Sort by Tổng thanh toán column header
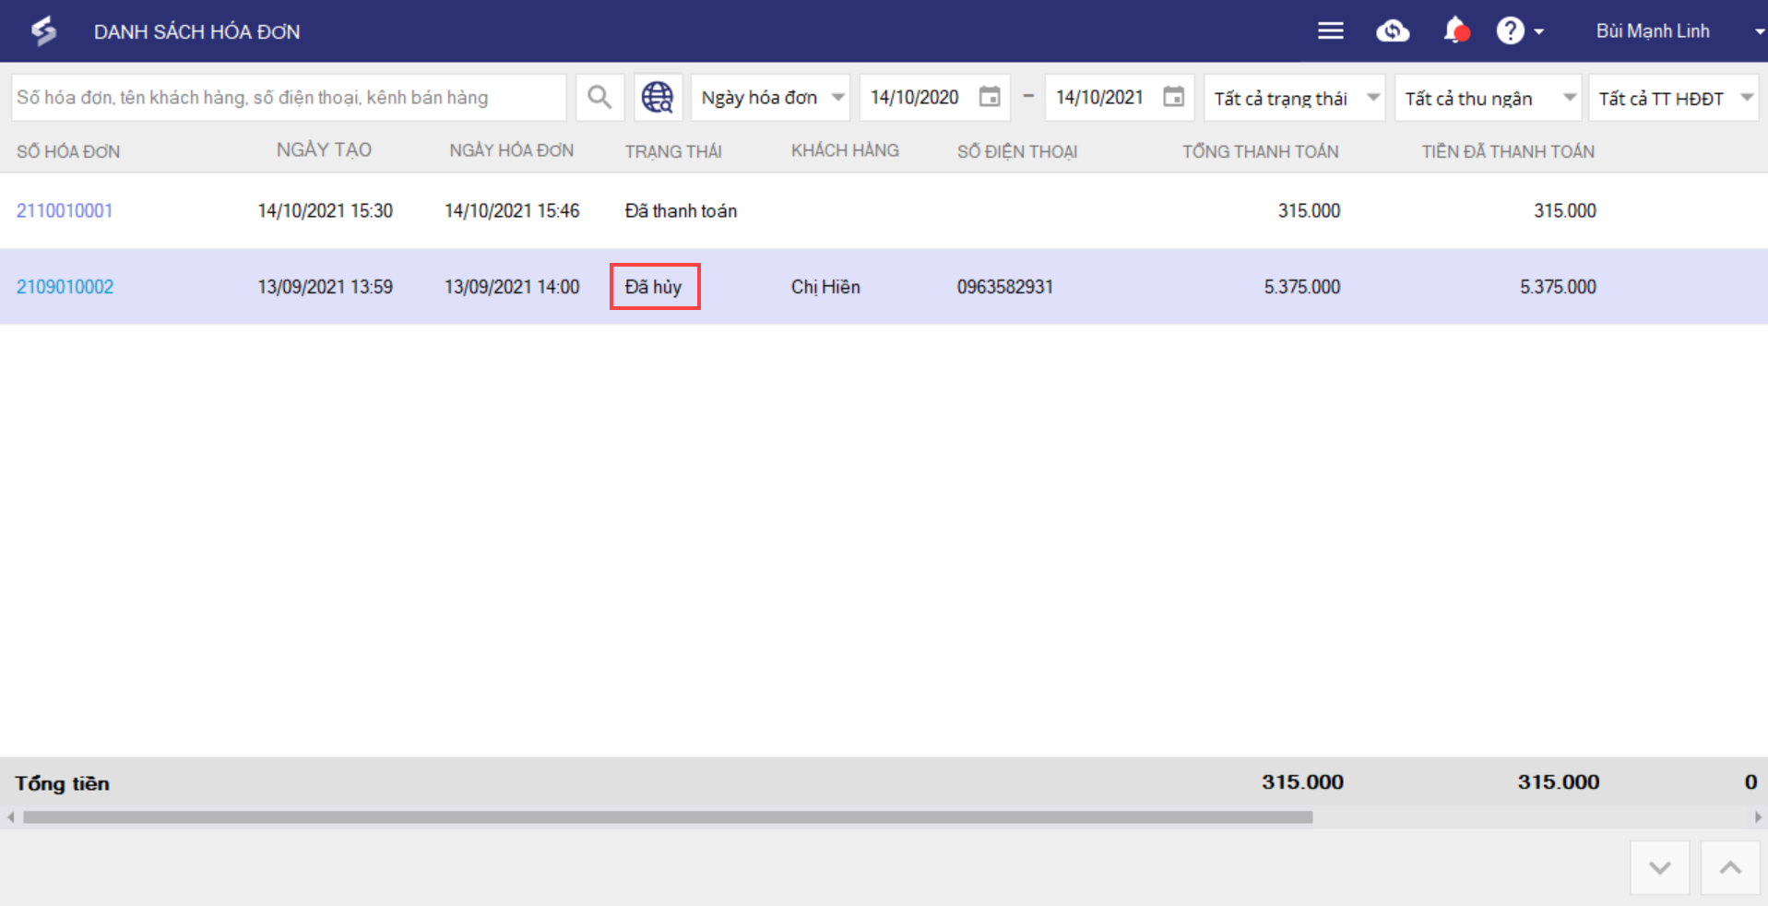1768x906 pixels. [x=1260, y=151]
